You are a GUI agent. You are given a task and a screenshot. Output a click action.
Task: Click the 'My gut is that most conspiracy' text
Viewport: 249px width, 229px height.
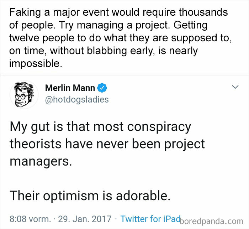(x=100, y=127)
